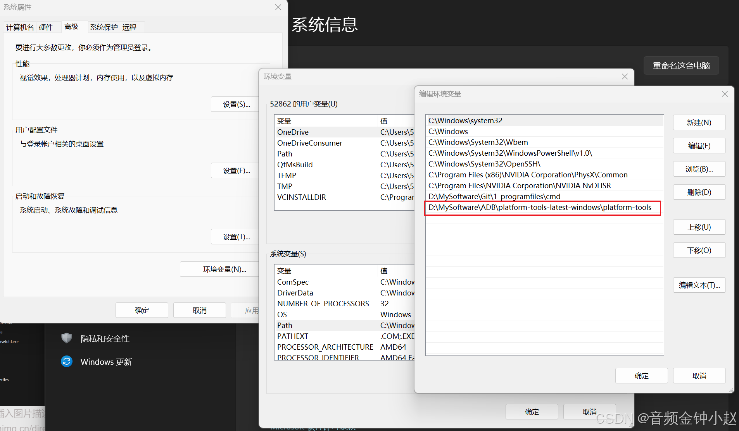Click 新建(N) button in edit dialog

[699, 122]
